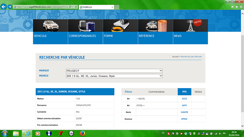244x137 pixels.
Task: Open the red pushpin taskbar app
Action: pyautogui.click(x=60, y=133)
